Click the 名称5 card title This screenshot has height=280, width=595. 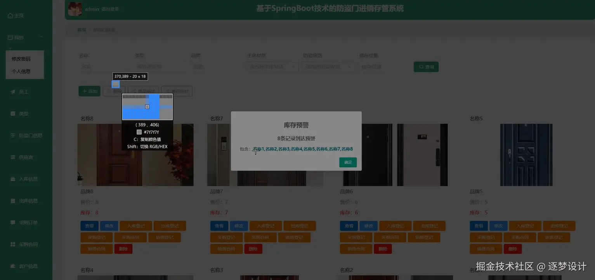[476, 119]
